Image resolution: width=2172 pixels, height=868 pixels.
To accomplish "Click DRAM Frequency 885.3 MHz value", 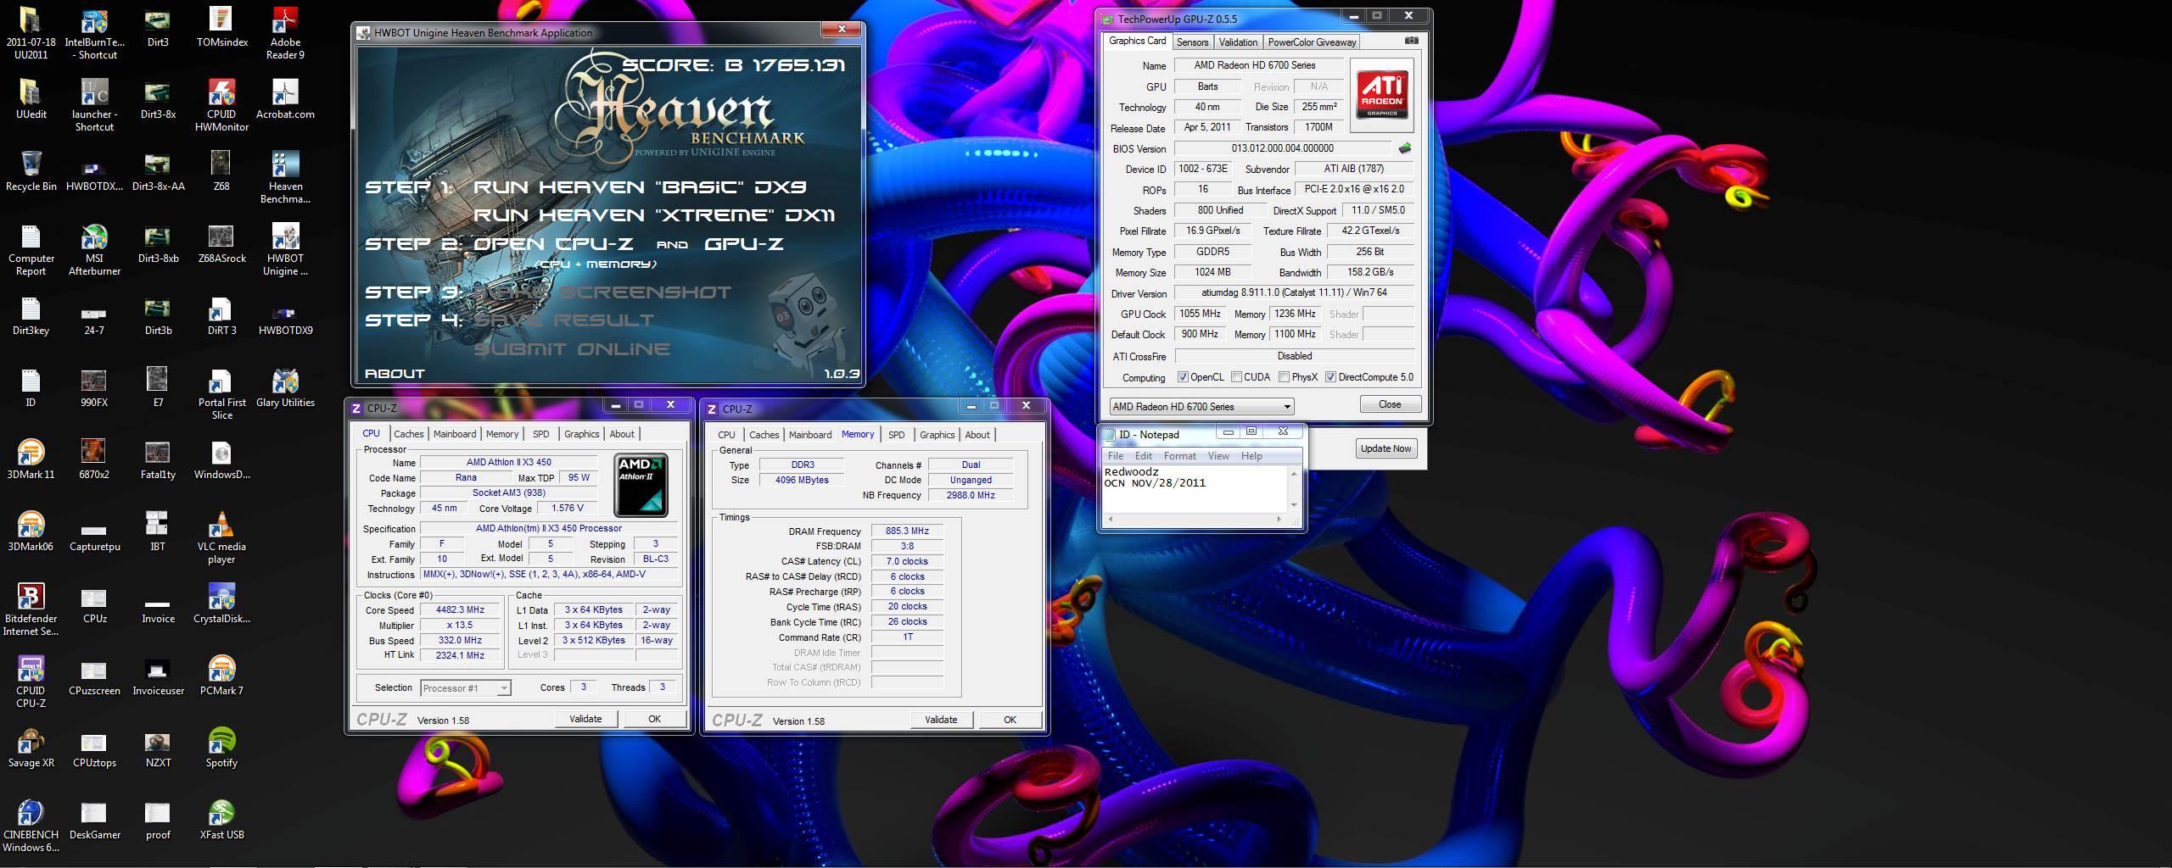I will [x=907, y=531].
